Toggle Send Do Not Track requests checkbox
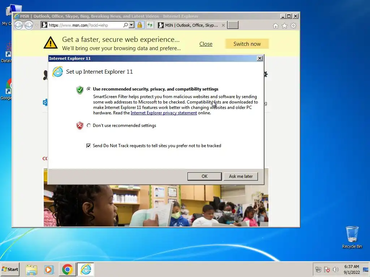 89,146
